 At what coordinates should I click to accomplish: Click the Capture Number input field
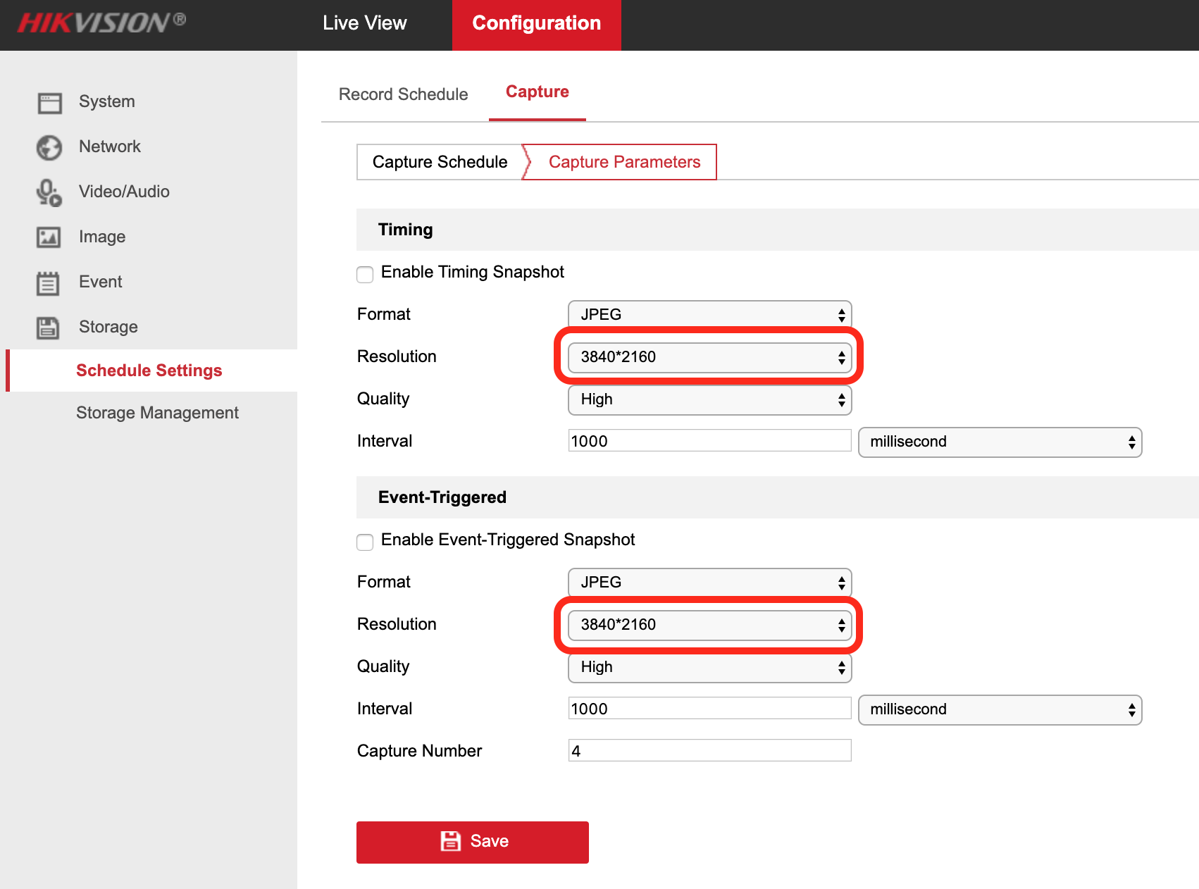pos(709,751)
